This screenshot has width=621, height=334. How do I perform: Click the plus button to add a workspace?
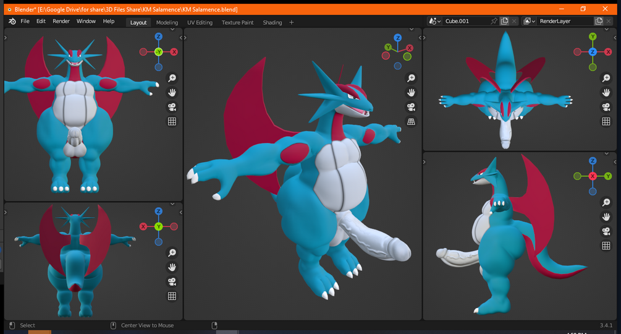pos(292,23)
